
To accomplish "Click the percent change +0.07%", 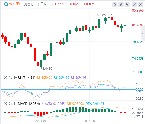I will pyautogui.click(x=90, y=4).
